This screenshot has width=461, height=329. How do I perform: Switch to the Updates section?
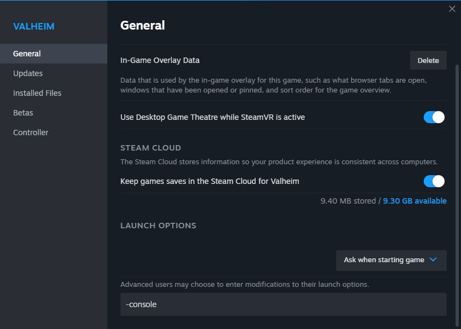pos(54,73)
